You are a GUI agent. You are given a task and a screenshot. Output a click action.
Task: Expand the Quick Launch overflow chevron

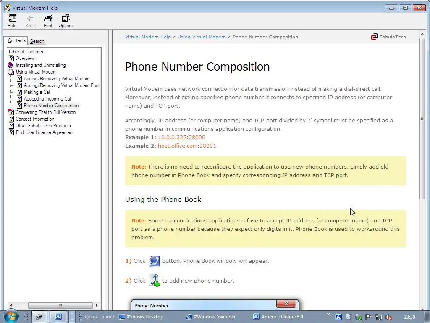pyautogui.click(x=328, y=315)
